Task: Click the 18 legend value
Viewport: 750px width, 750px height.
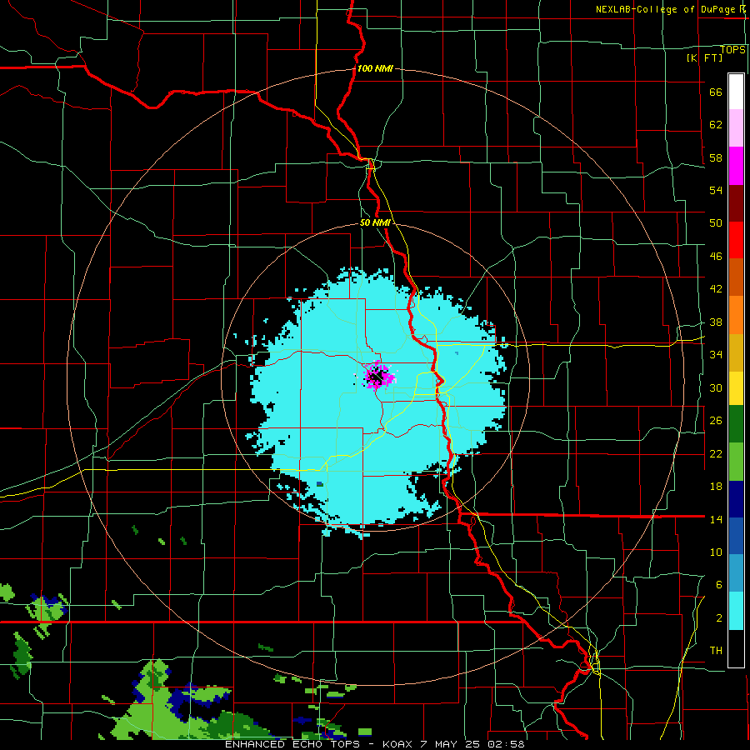Action: tap(716, 487)
